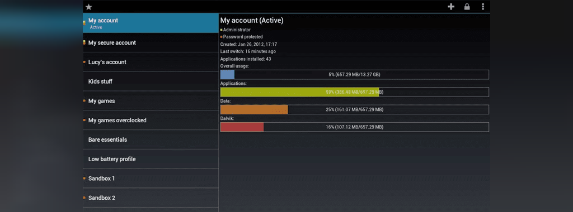This screenshot has width=573, height=212.
Task: Select My secure account profile
Action: tap(151, 42)
